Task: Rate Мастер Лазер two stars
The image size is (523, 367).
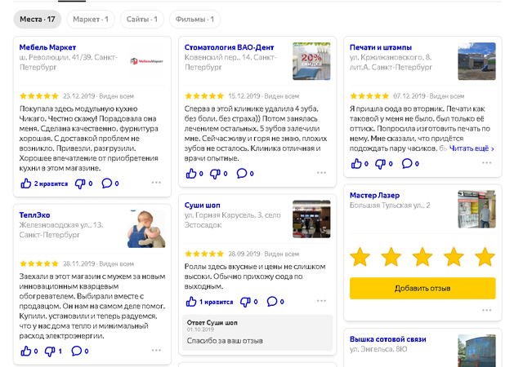Action: 391,257
